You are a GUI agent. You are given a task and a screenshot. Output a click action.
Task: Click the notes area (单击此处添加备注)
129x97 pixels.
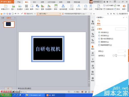pos(25,88)
